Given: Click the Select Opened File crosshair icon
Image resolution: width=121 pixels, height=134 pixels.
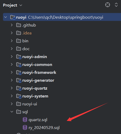Looking at the screenshot, I should pos(108,5).
